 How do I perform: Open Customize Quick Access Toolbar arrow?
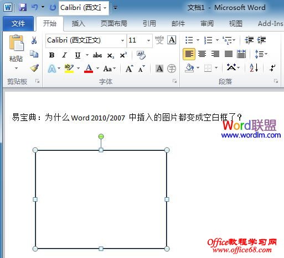pyautogui.click(x=115, y=8)
